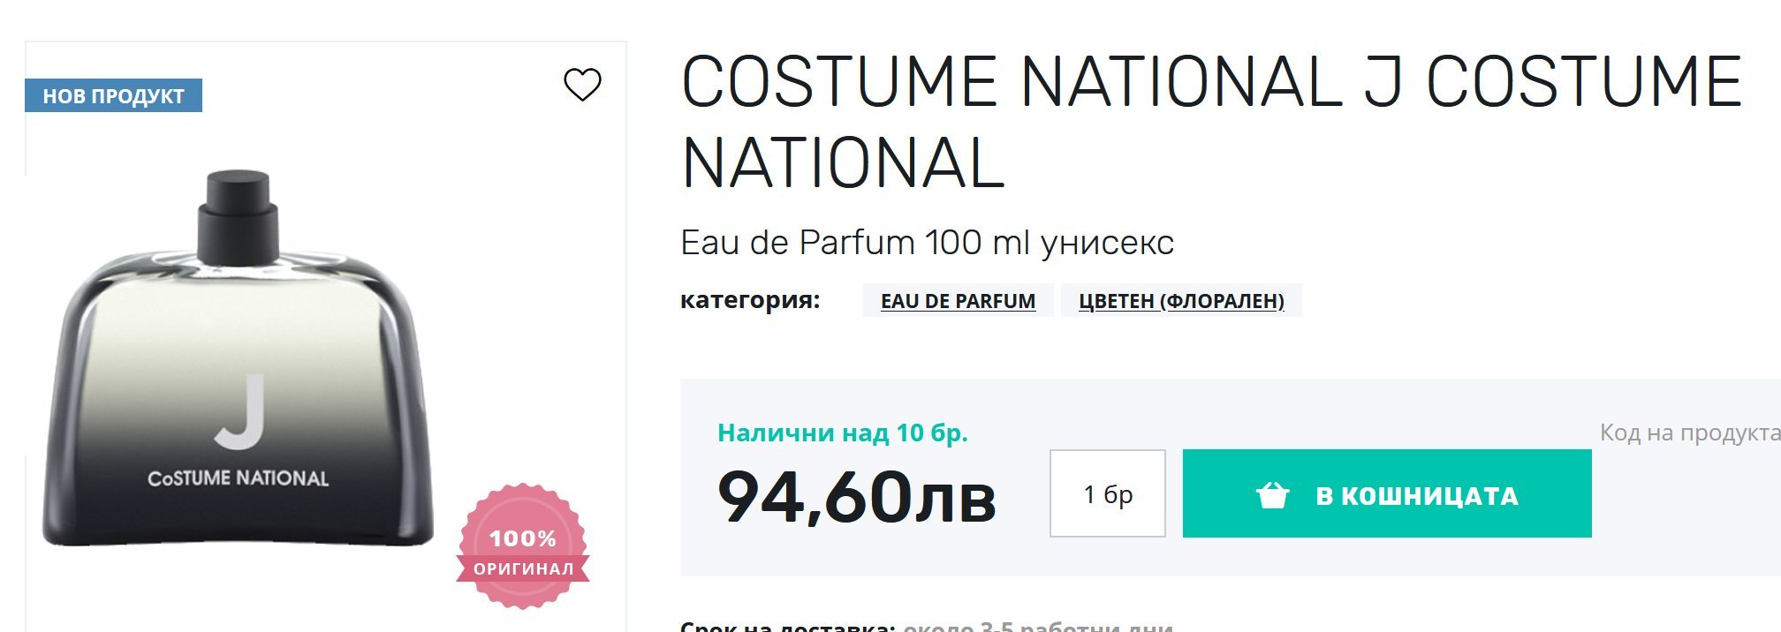Click the large J letter on bottle
Image resolution: width=1781 pixels, height=632 pixels.
point(241,410)
